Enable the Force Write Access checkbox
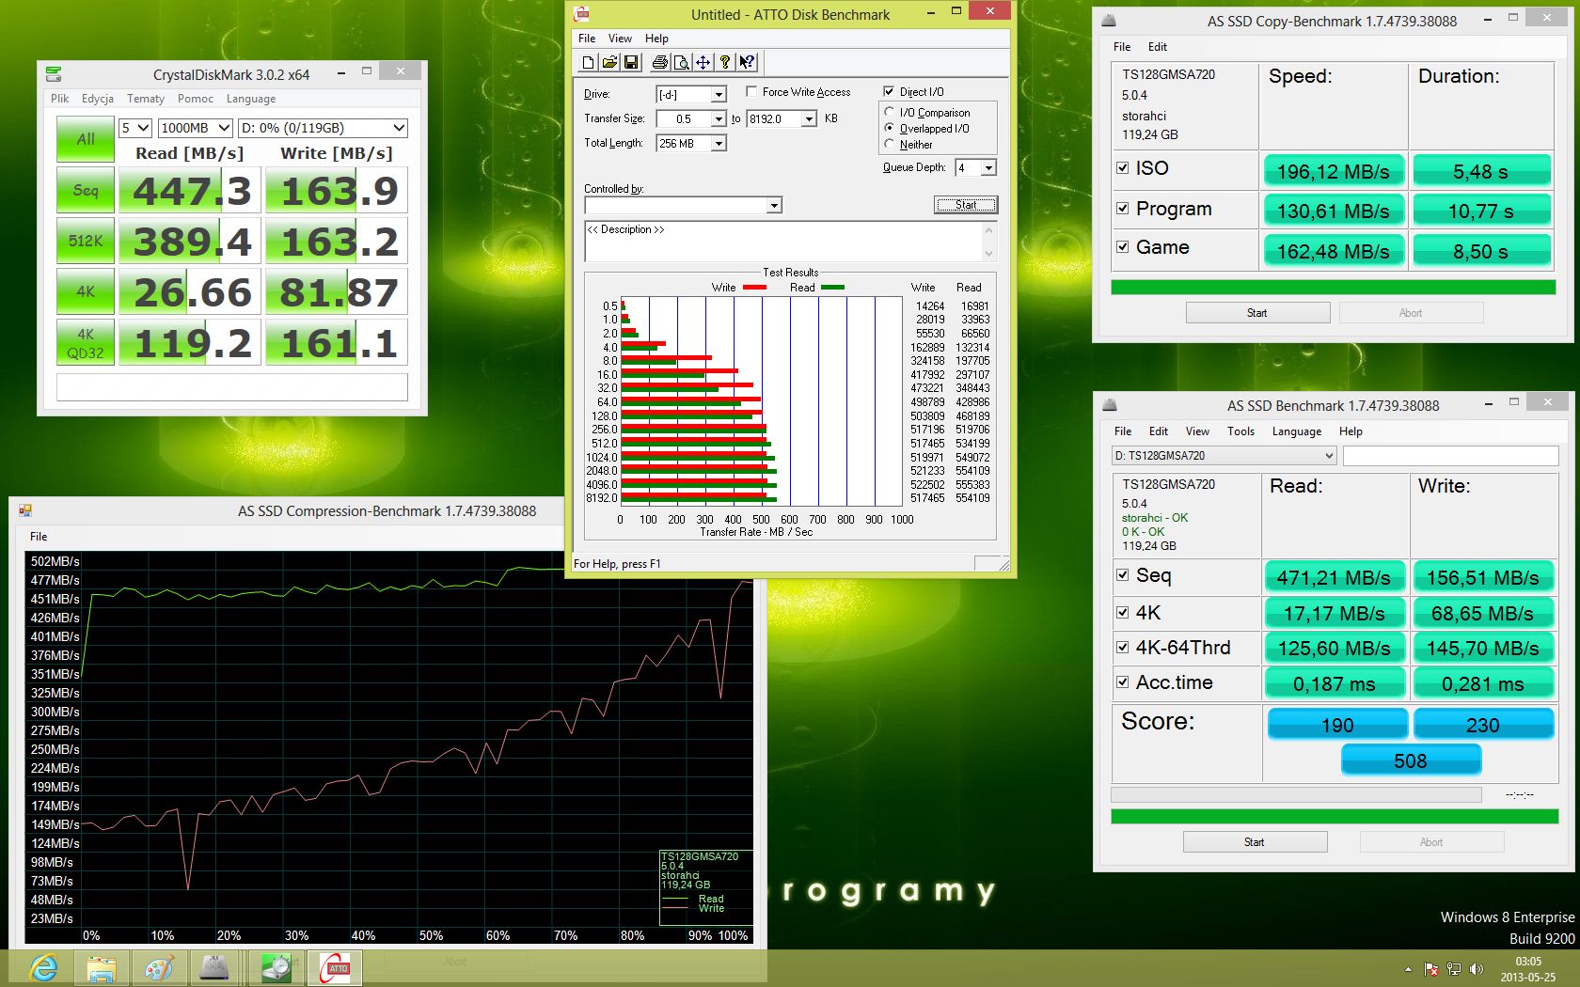The width and height of the screenshot is (1580, 987). point(751,92)
